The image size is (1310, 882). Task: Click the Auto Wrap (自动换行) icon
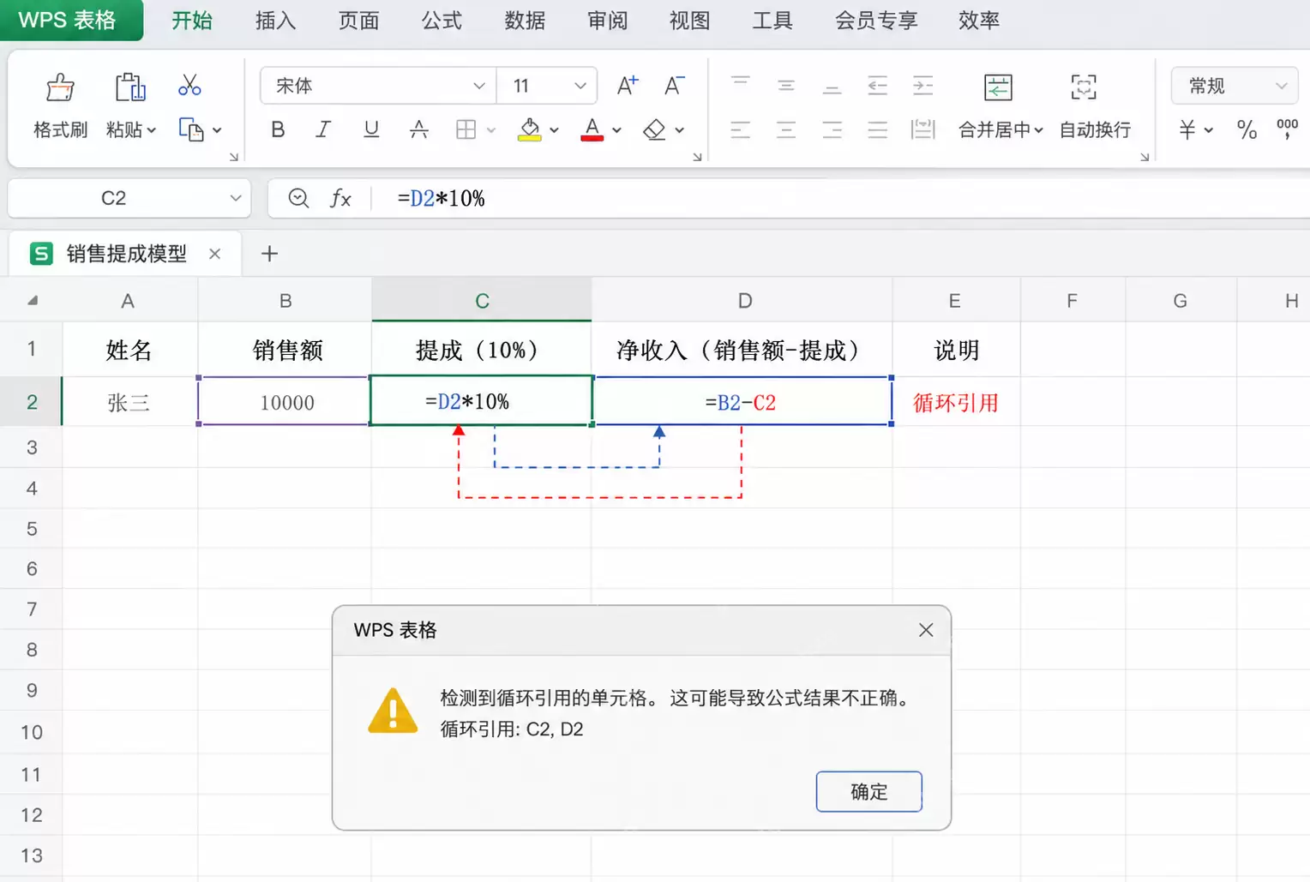point(1095,106)
